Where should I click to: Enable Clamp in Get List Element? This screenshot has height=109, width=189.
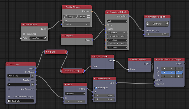[69, 16]
